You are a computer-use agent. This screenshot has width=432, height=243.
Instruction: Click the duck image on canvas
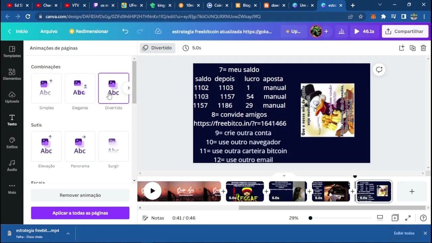point(327,110)
